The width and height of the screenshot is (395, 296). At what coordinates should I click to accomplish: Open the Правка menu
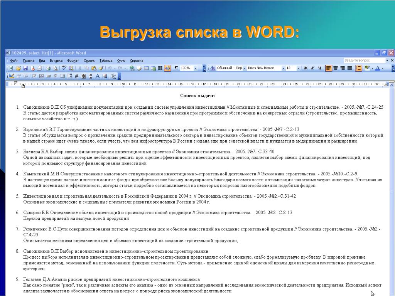click(29, 61)
